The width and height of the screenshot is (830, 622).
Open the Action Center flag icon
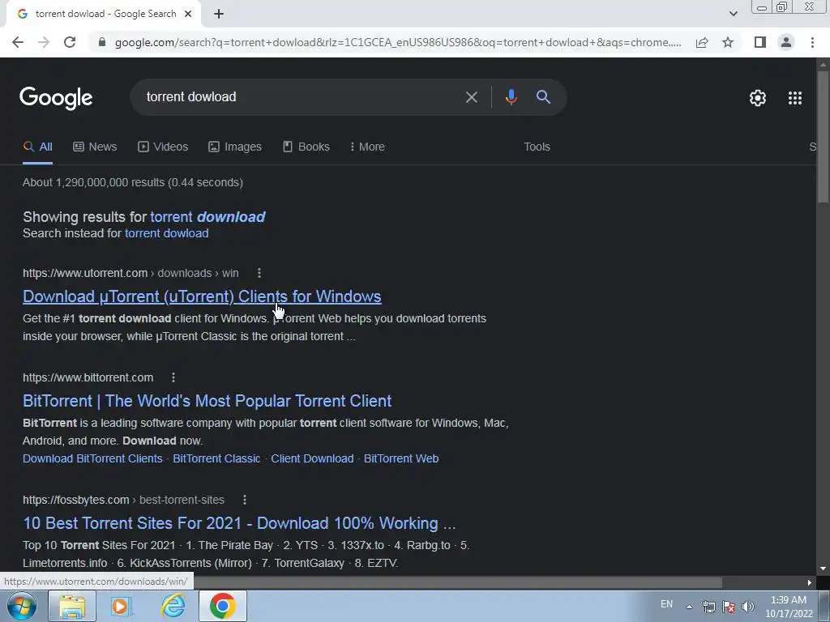[729, 607]
